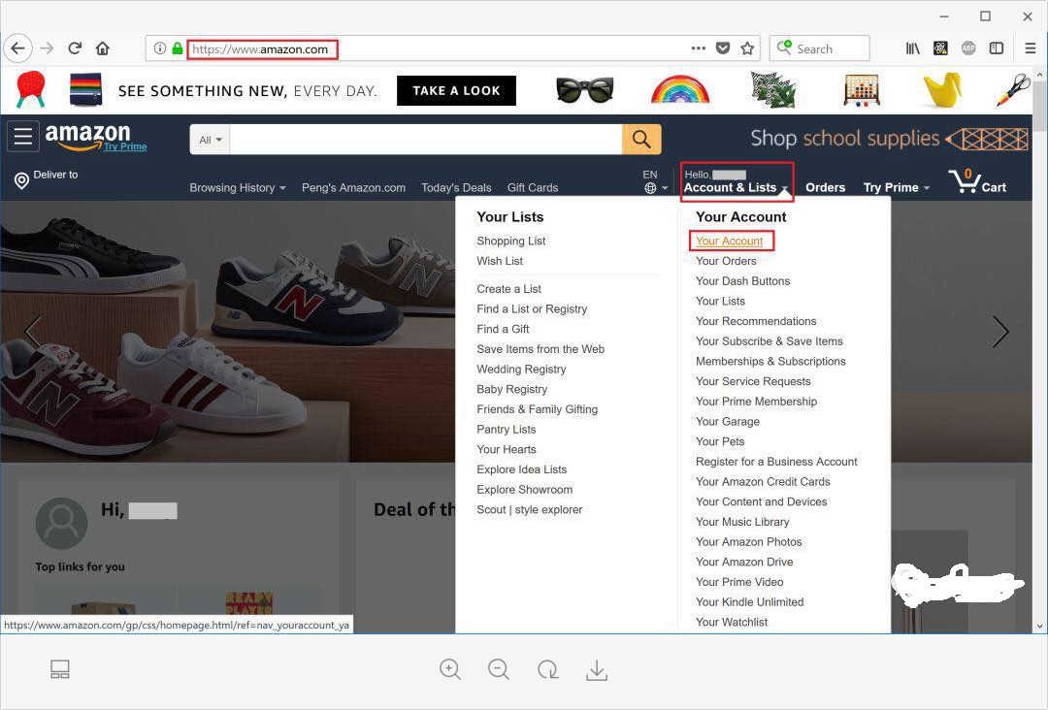Screen dimensions: 1048x710
Task: Go to the previous carousel slide arrow
Action: click(31, 332)
